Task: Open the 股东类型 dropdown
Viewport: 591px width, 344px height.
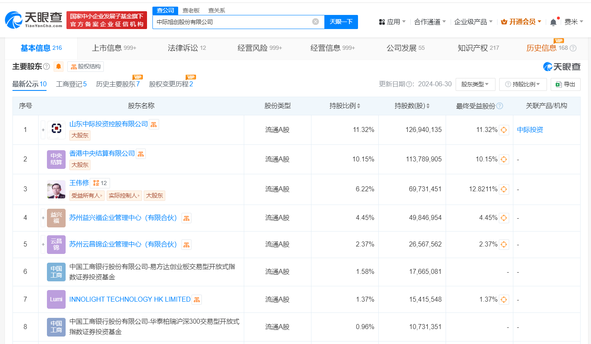Action: click(x=475, y=84)
